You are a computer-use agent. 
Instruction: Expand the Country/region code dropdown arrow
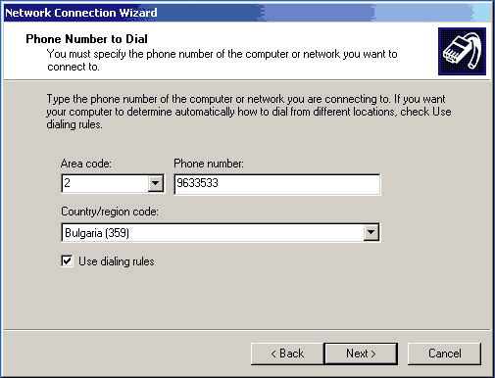point(371,232)
